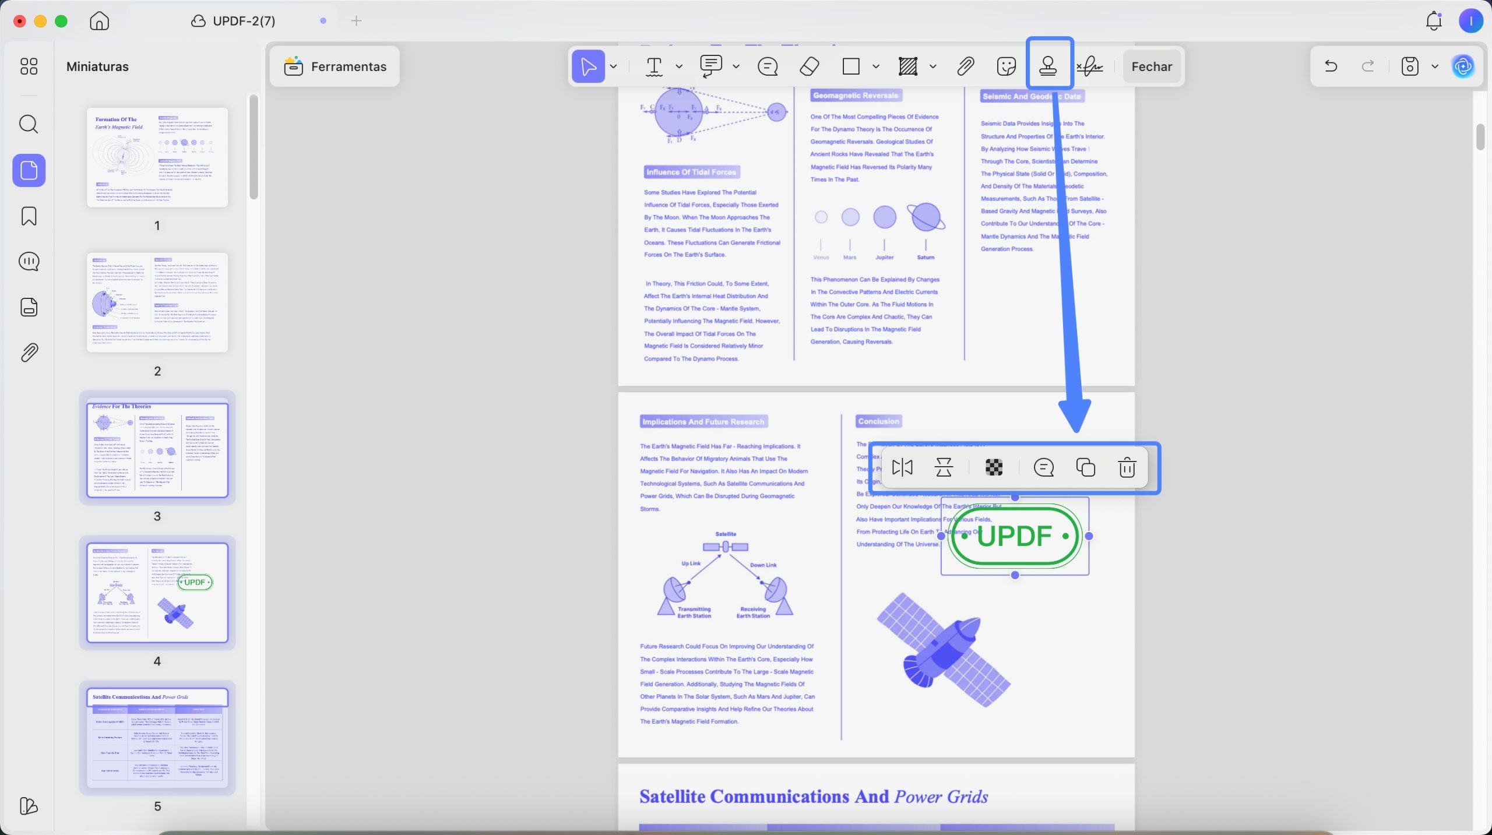Open the stamp opacity checkerboard control
Image resolution: width=1492 pixels, height=835 pixels.
pos(994,467)
